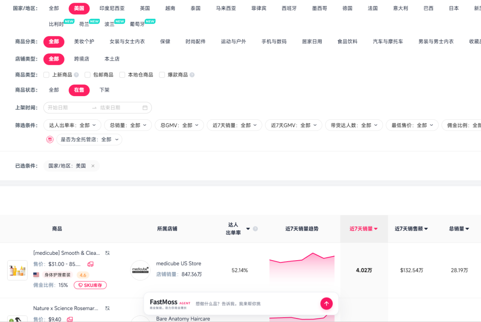The height and width of the screenshot is (322, 481).
Task: Select 英国 country tab
Action: click(x=145, y=8)
